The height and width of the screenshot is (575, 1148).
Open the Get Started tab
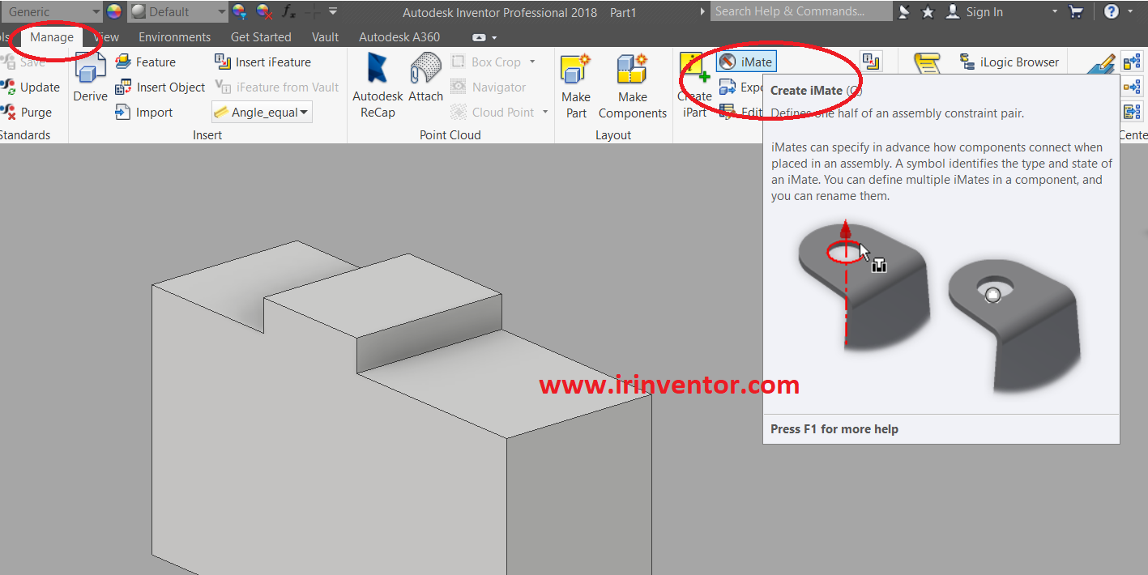261,37
